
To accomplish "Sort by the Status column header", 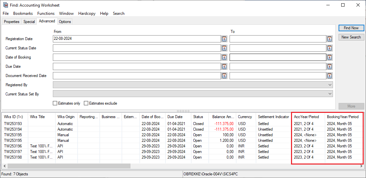I will [200, 117].
